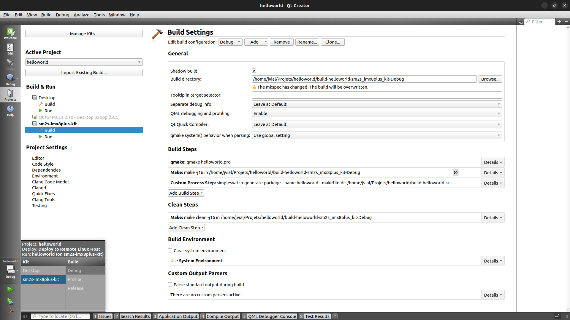Open Help mode icon
The image size is (570, 320).
tap(10, 111)
